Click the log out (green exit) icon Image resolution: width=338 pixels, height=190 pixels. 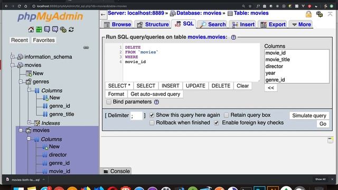click(39, 30)
